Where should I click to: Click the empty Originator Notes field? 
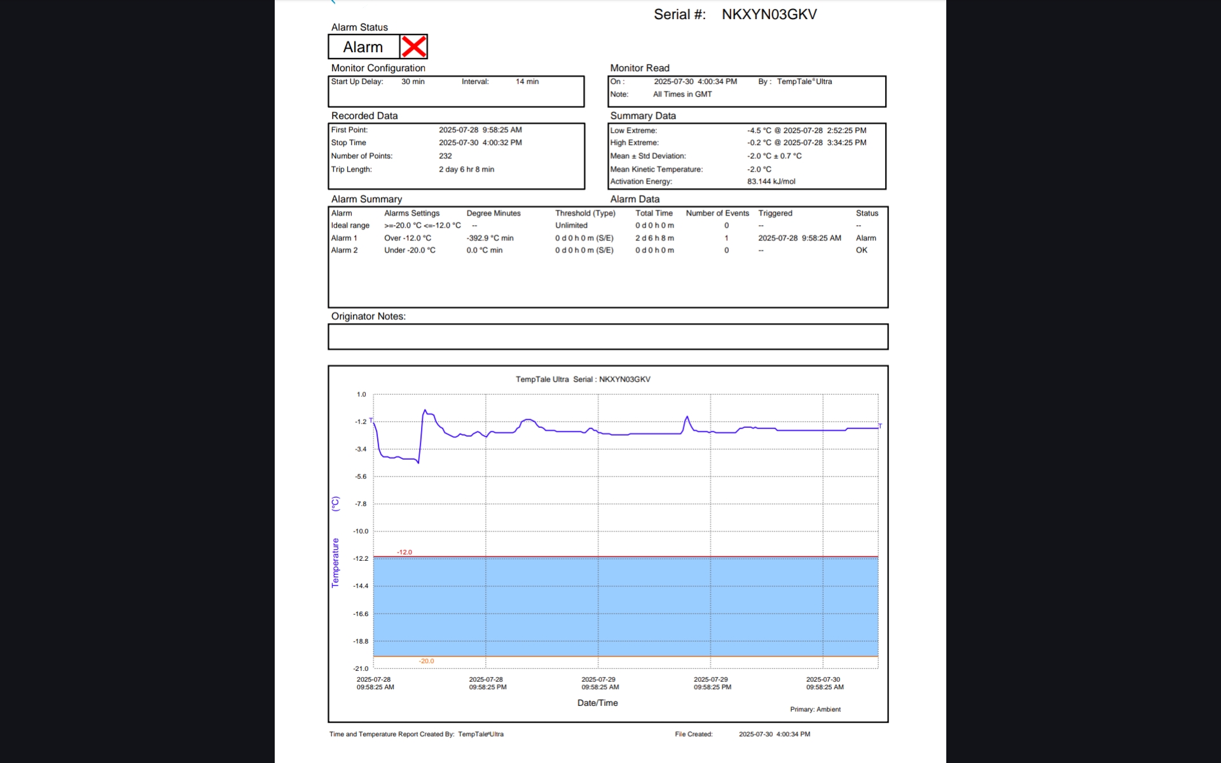(607, 337)
